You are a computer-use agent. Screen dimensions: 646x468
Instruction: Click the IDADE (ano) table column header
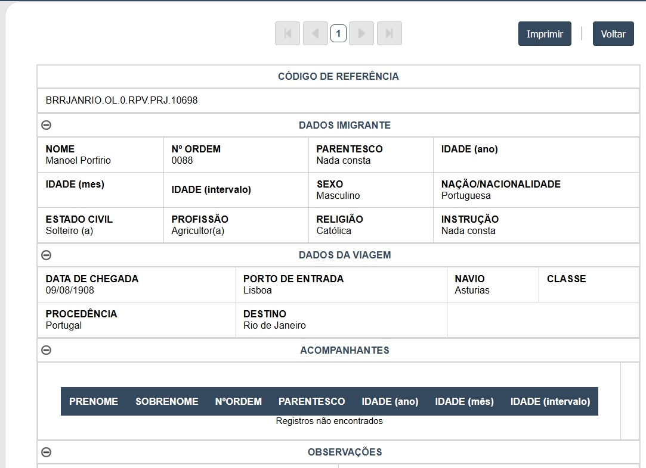click(390, 401)
